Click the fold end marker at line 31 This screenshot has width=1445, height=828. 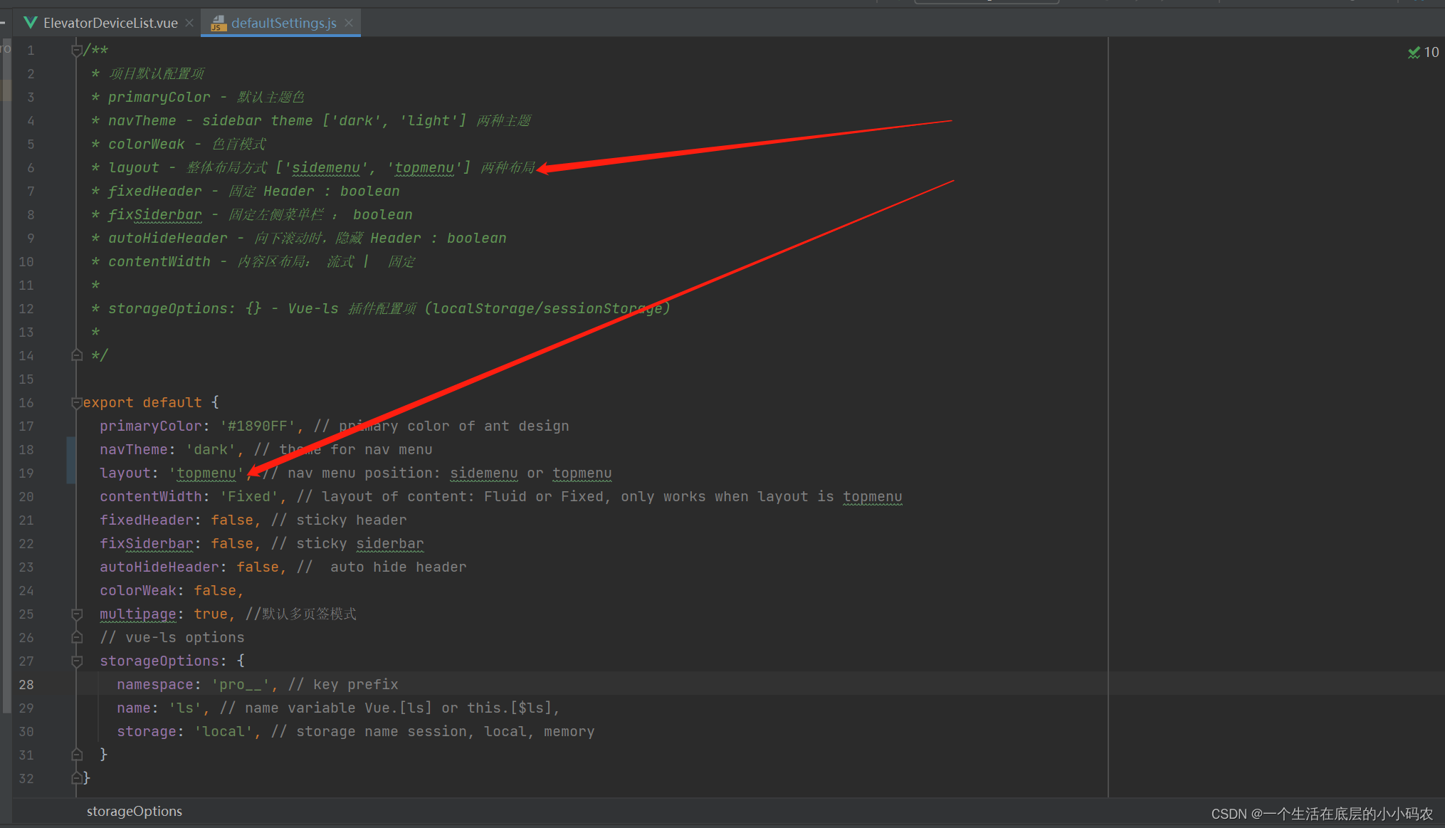(77, 755)
